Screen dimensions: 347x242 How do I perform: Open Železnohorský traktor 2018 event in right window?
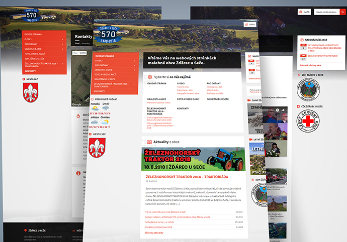tap(323, 56)
